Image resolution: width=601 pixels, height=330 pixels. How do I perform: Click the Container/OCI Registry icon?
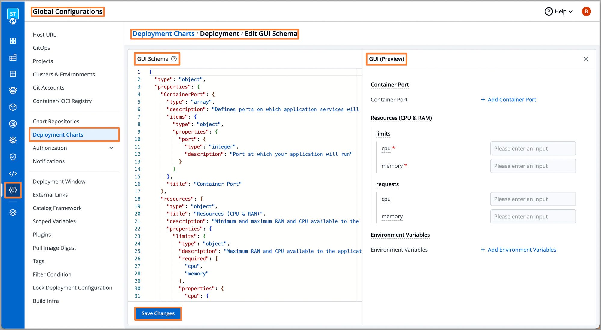point(12,107)
